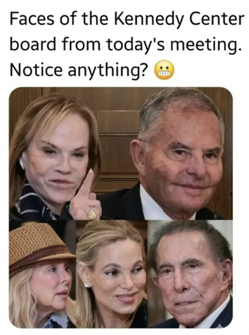This screenshot has width=249, height=335.
Task: Click the grimacing face emoji
Action: tap(165, 71)
